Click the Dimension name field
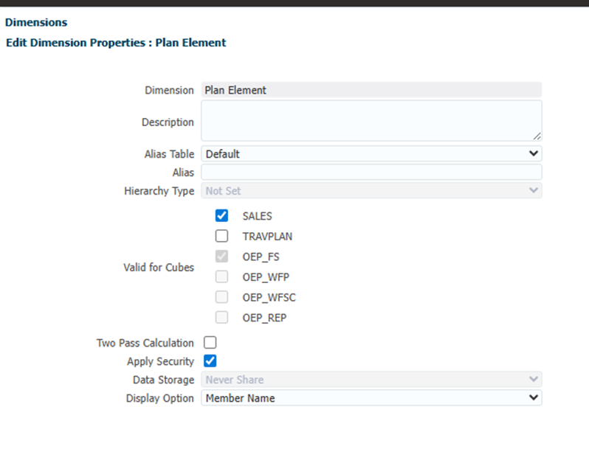The height and width of the screenshot is (463, 589). tap(371, 90)
